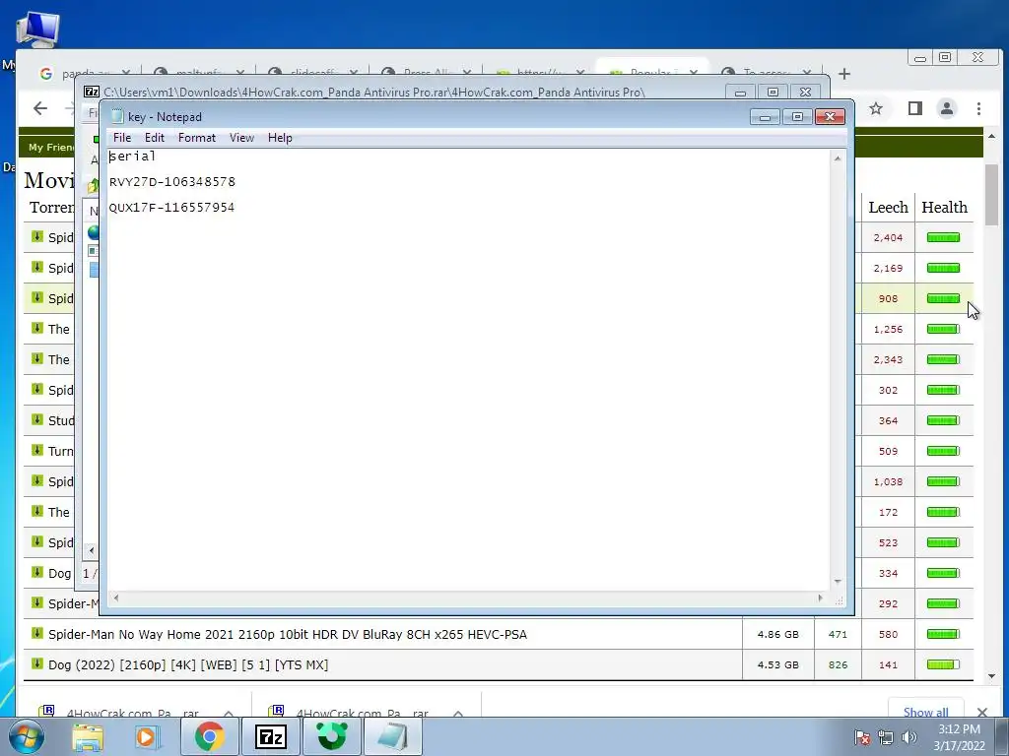Click the download icon in the Turn row

coord(37,450)
